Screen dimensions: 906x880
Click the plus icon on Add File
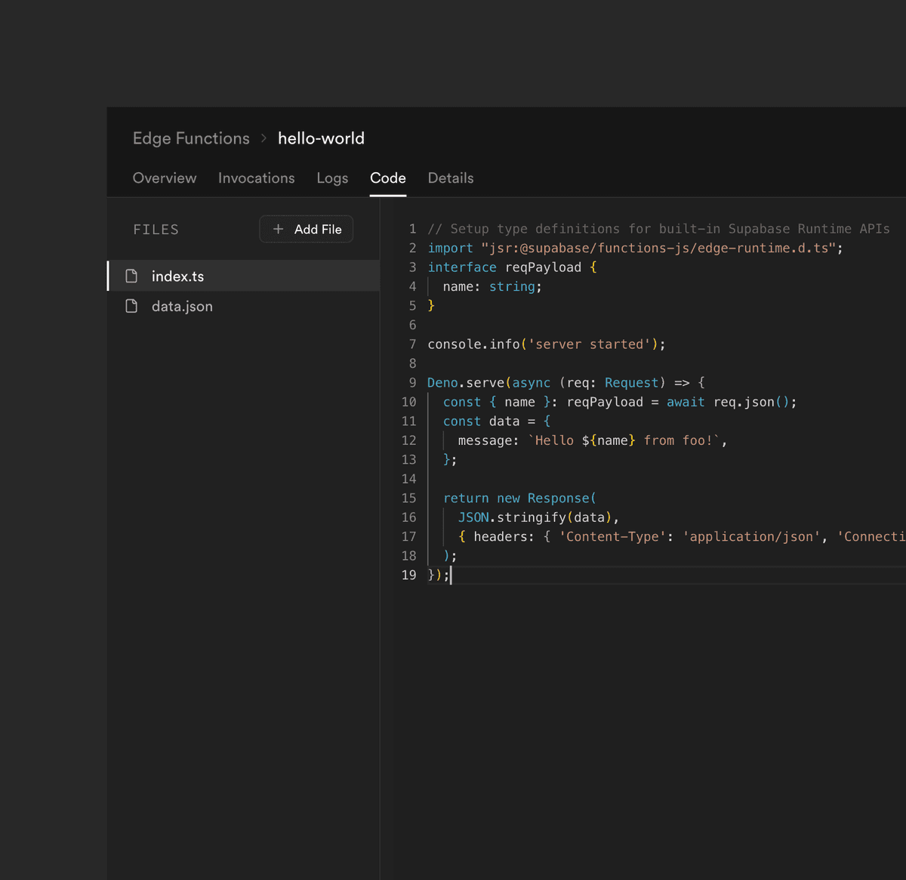278,229
